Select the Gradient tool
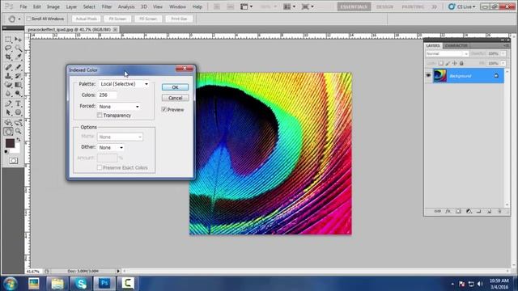Screen dimensions: 518x291 point(18,85)
